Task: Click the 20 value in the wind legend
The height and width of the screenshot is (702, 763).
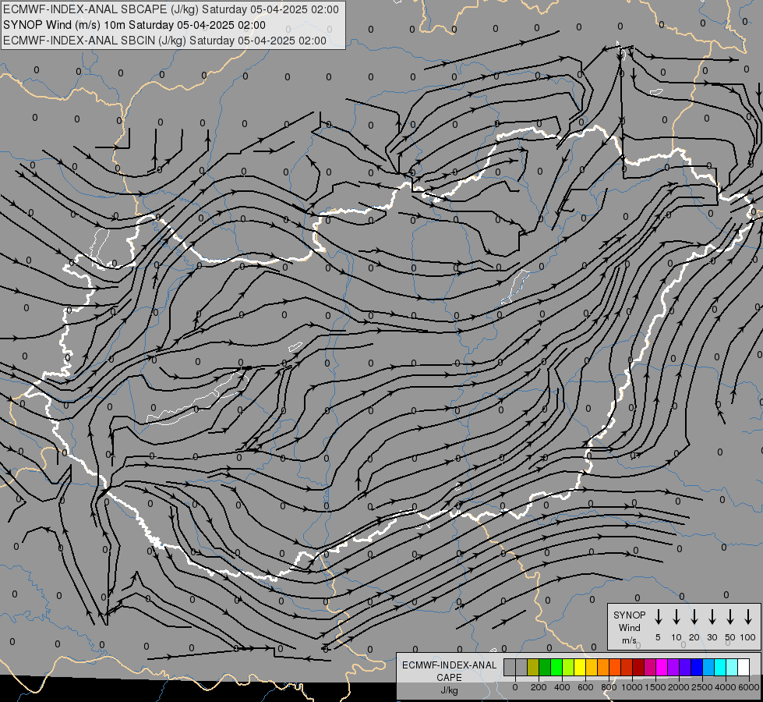Action: pos(694,637)
